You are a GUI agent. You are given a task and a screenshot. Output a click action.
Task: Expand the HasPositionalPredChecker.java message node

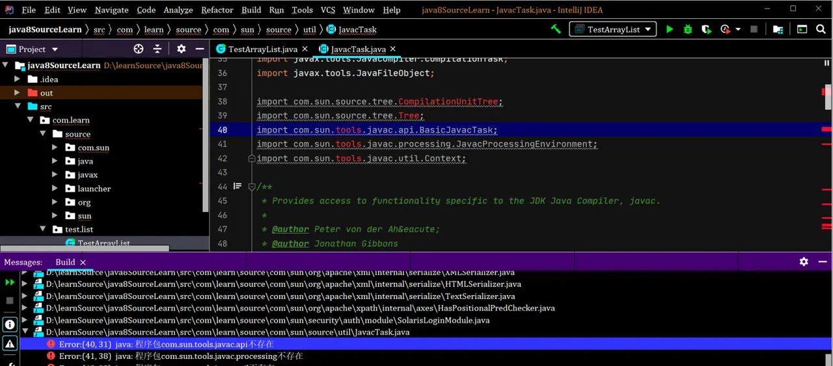25,308
